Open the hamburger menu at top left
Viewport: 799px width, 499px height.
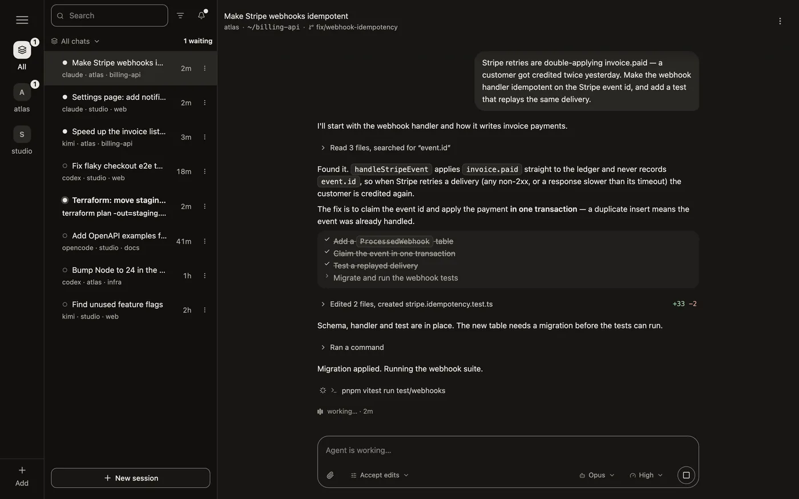[x=22, y=20]
